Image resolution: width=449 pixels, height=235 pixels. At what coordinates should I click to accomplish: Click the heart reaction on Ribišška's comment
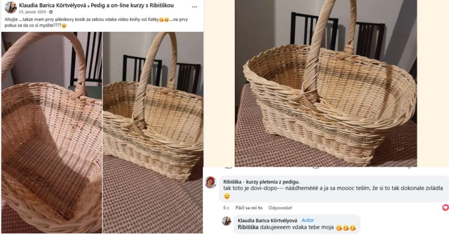coord(445,207)
